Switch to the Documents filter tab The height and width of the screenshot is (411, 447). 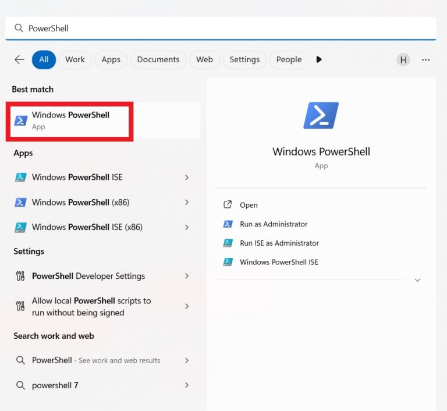pyautogui.click(x=158, y=59)
